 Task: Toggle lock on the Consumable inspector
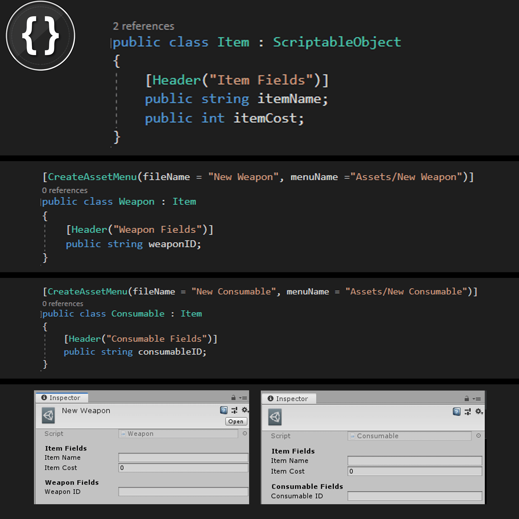click(467, 399)
